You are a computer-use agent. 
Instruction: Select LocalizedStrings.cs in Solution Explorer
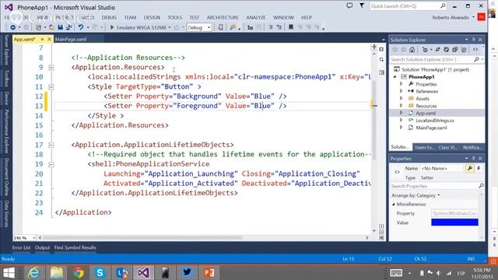(x=435, y=121)
